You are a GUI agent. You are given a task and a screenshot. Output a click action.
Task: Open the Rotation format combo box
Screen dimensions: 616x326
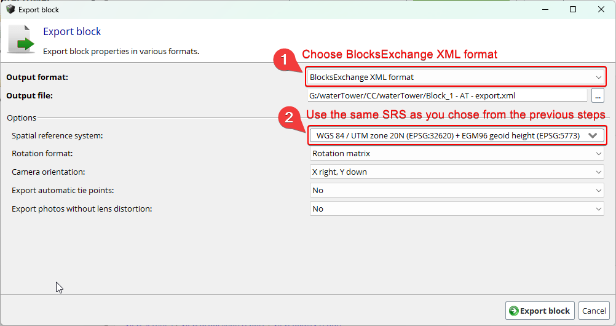coord(457,154)
